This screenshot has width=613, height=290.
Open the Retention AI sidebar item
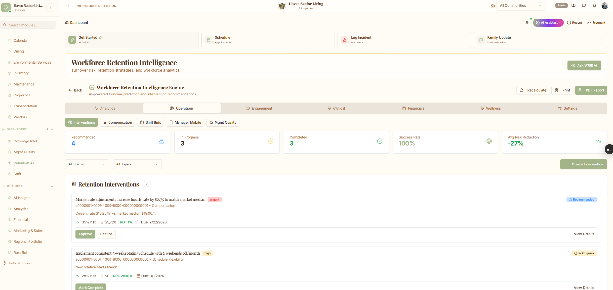(x=23, y=163)
